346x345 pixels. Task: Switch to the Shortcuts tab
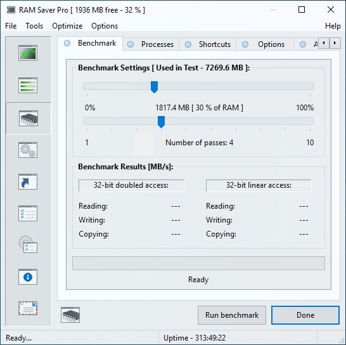click(208, 44)
